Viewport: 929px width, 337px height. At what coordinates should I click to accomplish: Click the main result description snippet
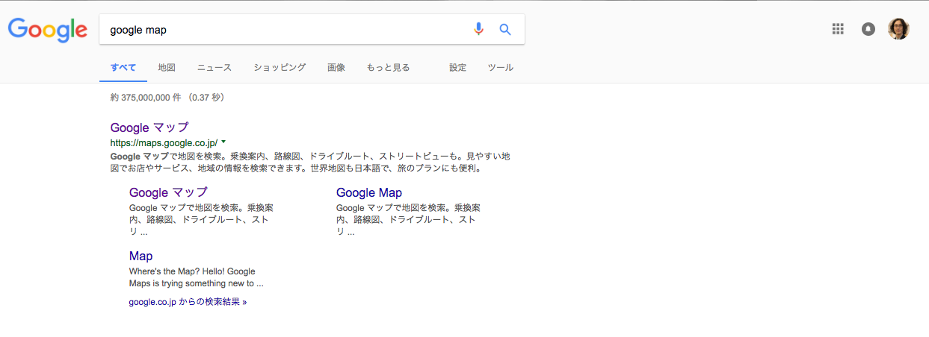point(310,162)
